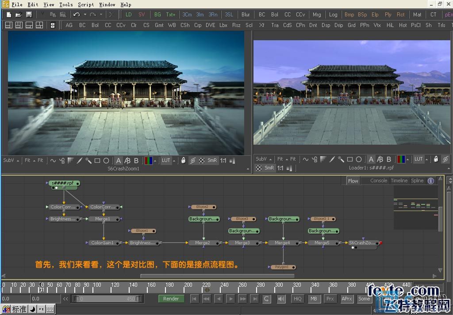453x315 pixels.
Task: Expand the left viewer options arrow beside S6CrashZoom1
Action: click(248, 169)
